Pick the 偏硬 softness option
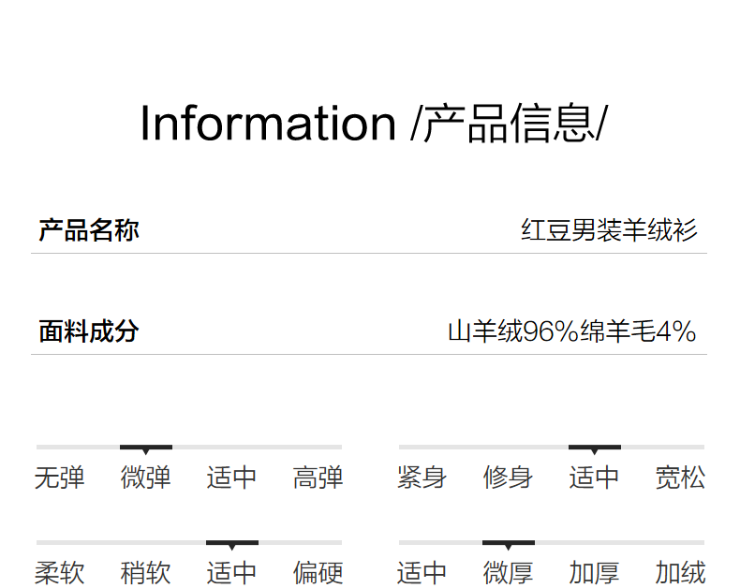This screenshot has height=588, width=740. tap(318, 573)
